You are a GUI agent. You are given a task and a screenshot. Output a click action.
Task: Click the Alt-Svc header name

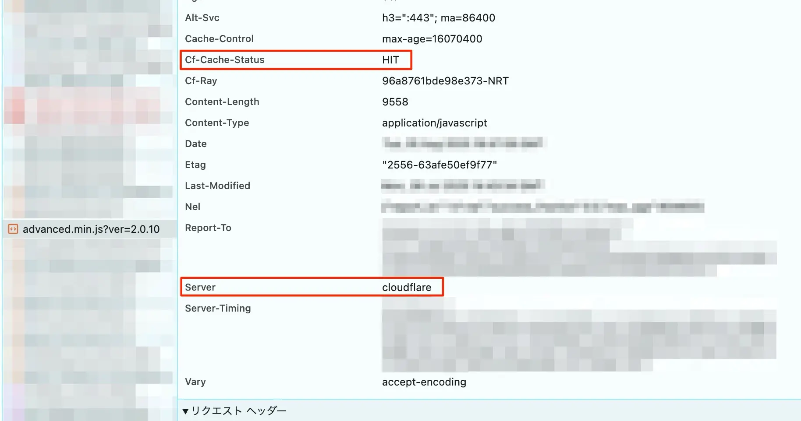[202, 18]
